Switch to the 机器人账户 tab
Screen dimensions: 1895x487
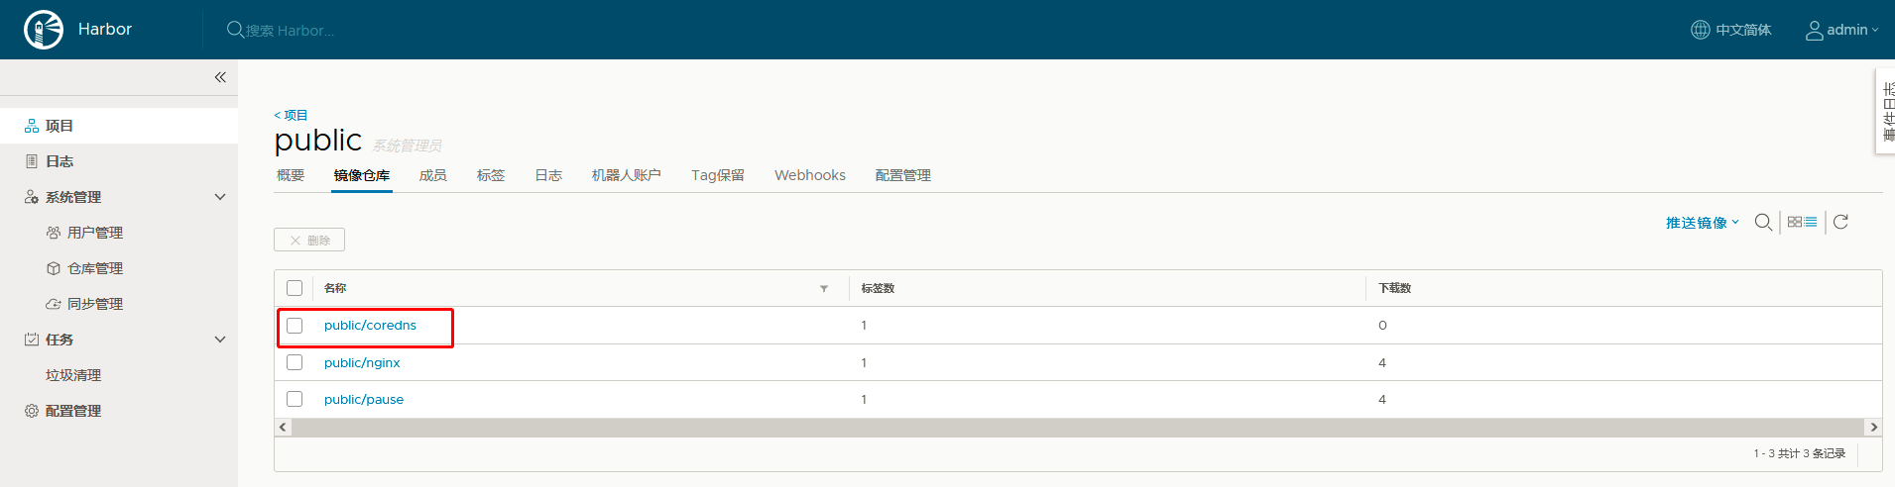click(x=627, y=175)
